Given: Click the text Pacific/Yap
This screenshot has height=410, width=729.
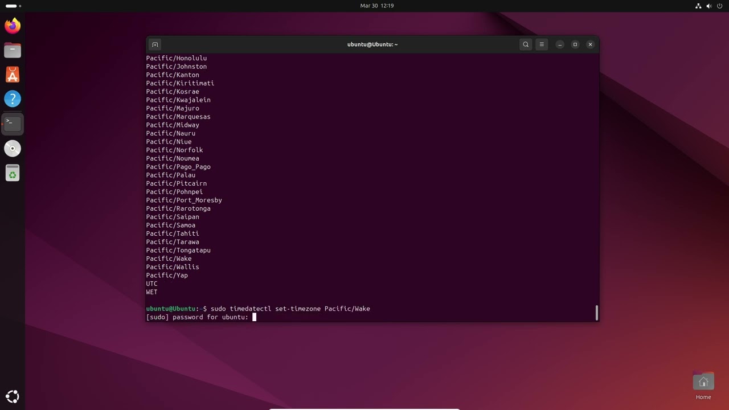Looking at the screenshot, I should click(x=167, y=275).
